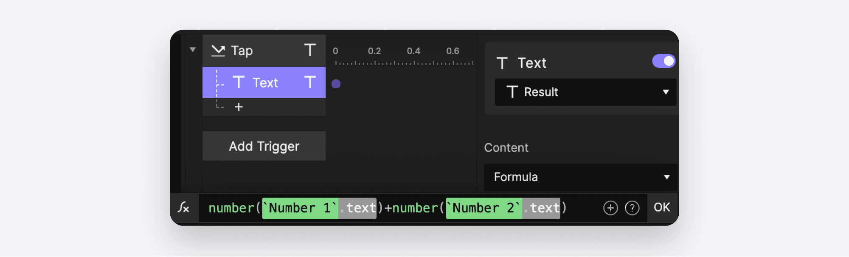Viewport: 849px width, 257px height.
Task: Click the Add Trigger button
Action: coord(264,146)
